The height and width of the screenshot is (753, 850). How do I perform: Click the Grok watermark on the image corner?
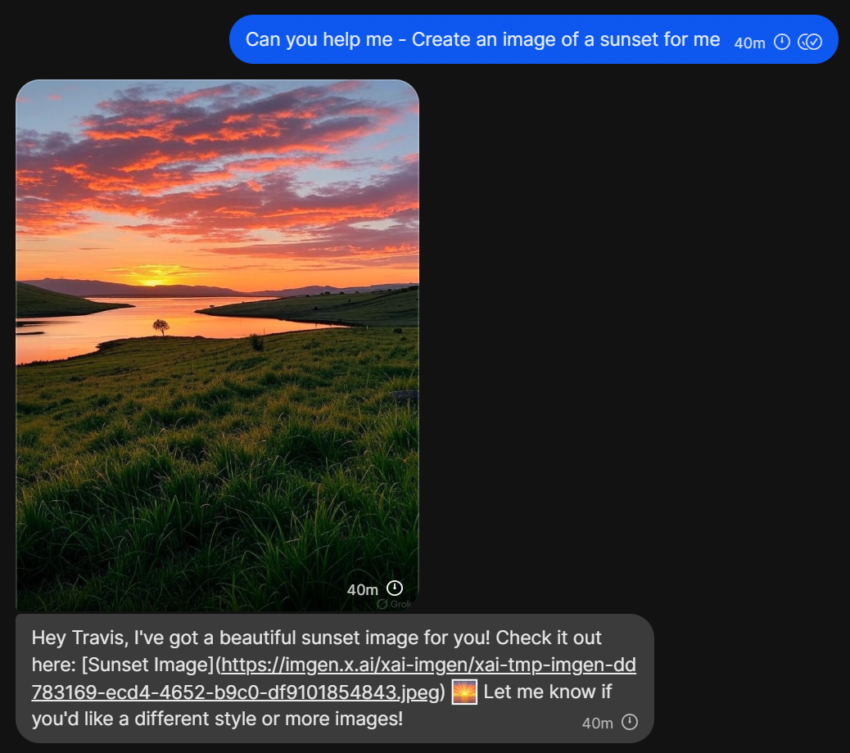click(x=395, y=604)
